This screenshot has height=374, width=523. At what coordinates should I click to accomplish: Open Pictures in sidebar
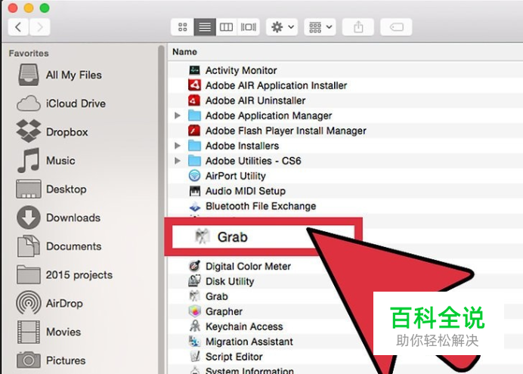[51, 360]
